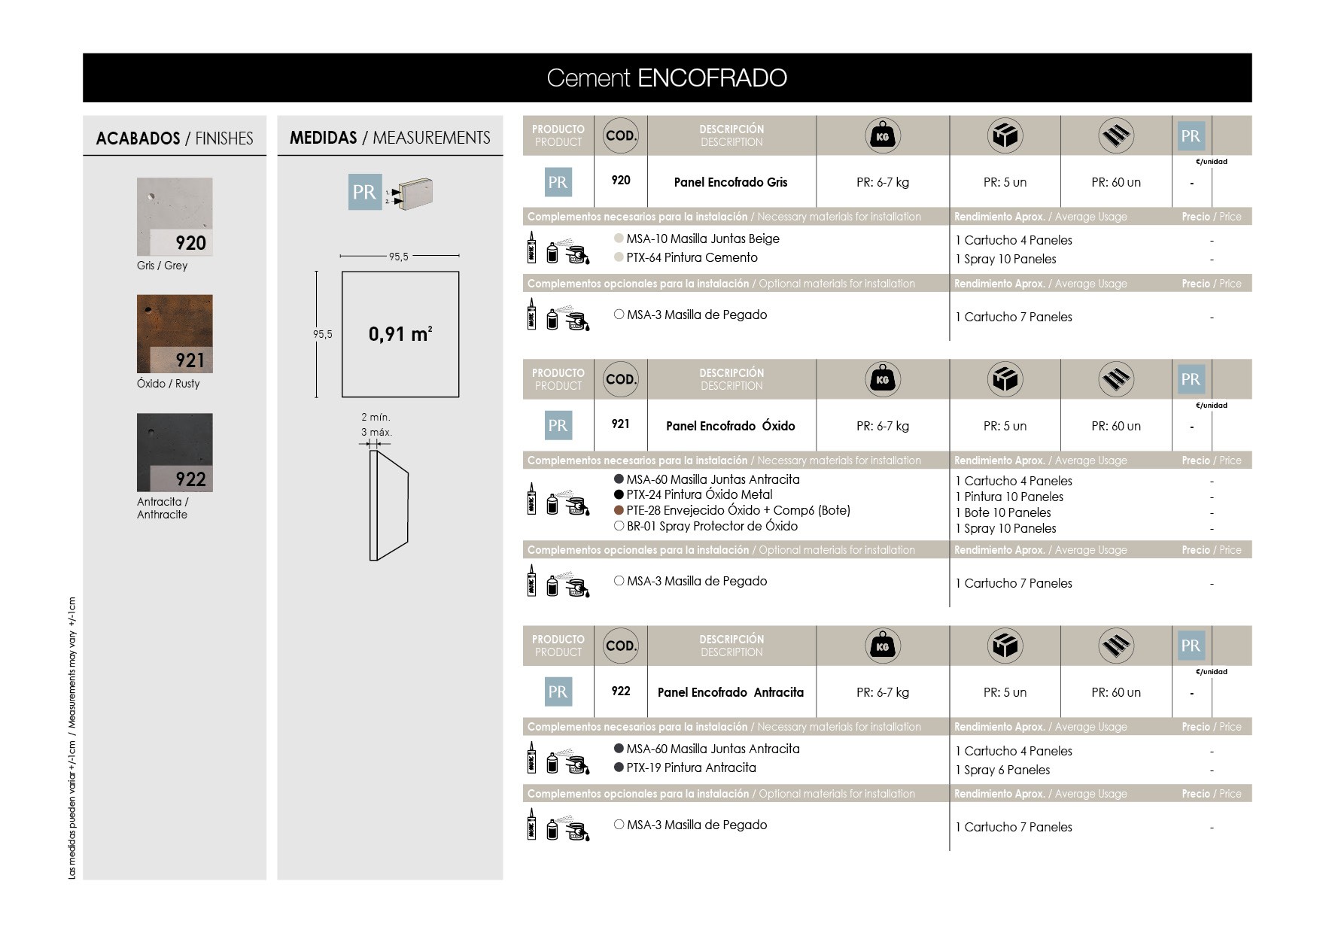Click the Panel Encofrado Óxido description
The height and width of the screenshot is (933, 1320).
731,426
